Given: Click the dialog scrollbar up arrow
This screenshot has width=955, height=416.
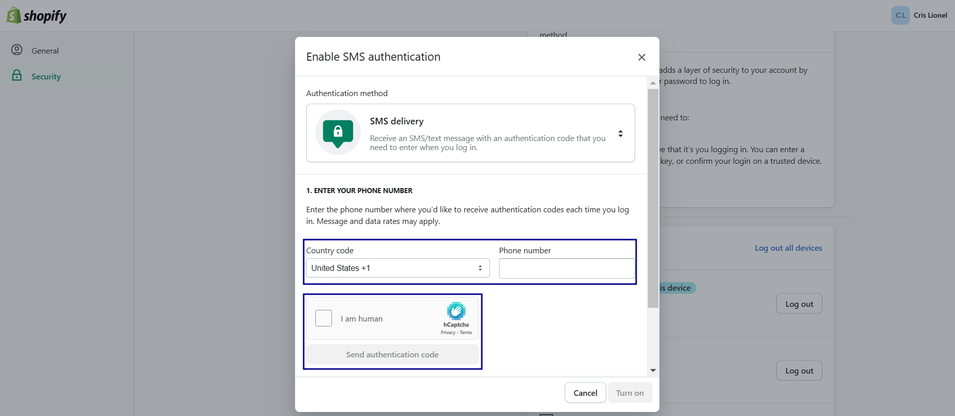Looking at the screenshot, I should [653, 82].
